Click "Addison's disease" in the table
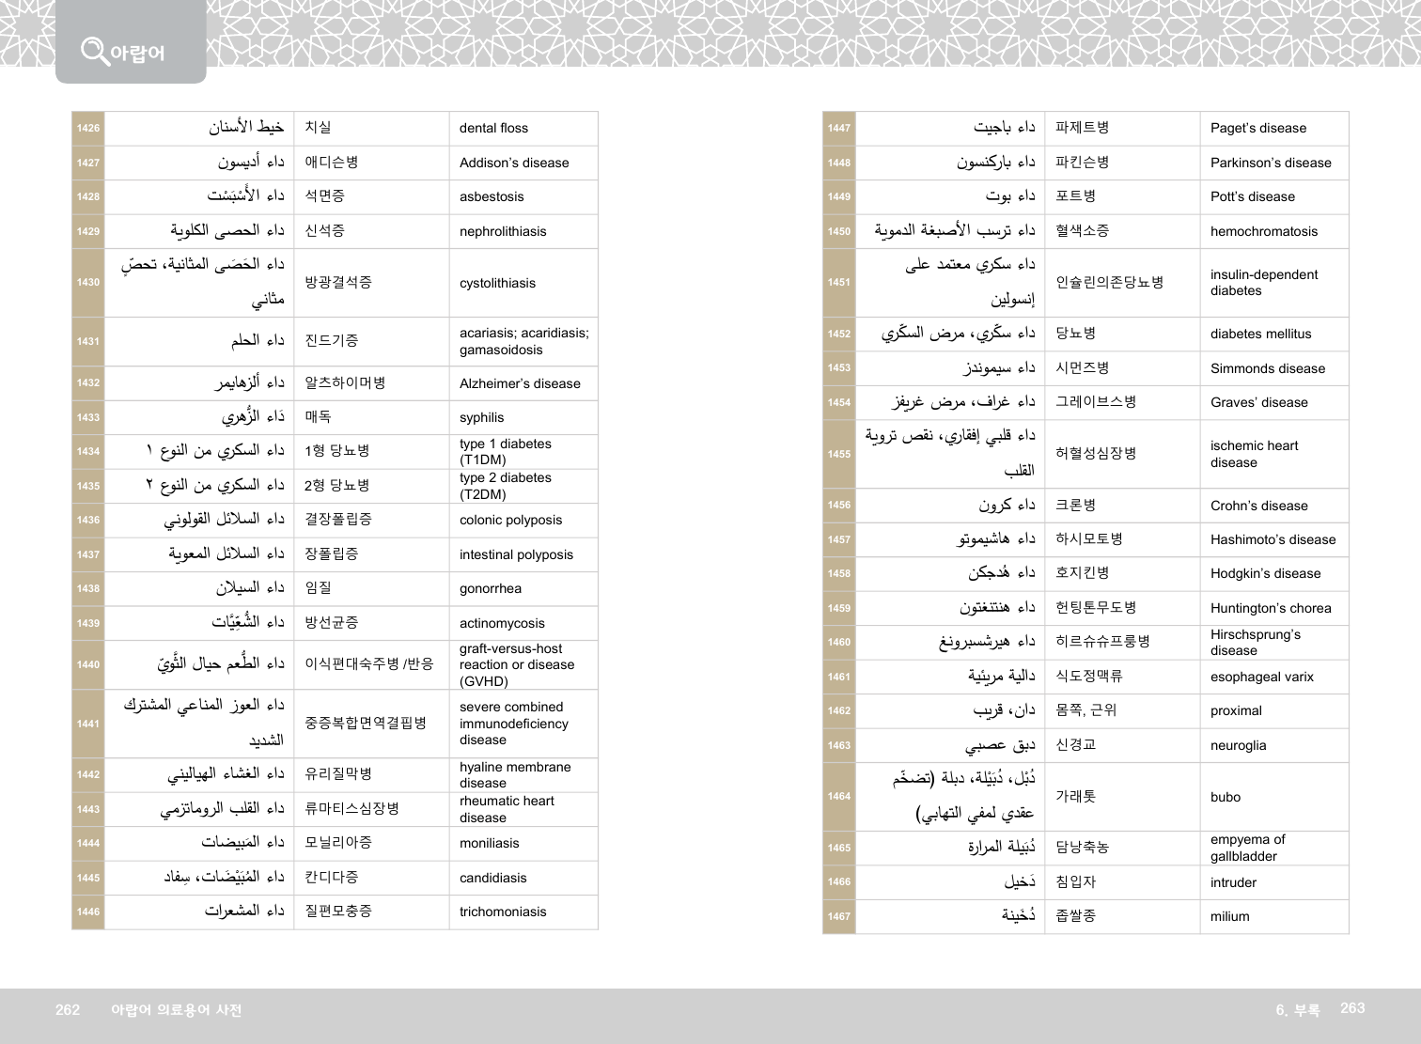This screenshot has width=1421, height=1044. tap(514, 163)
